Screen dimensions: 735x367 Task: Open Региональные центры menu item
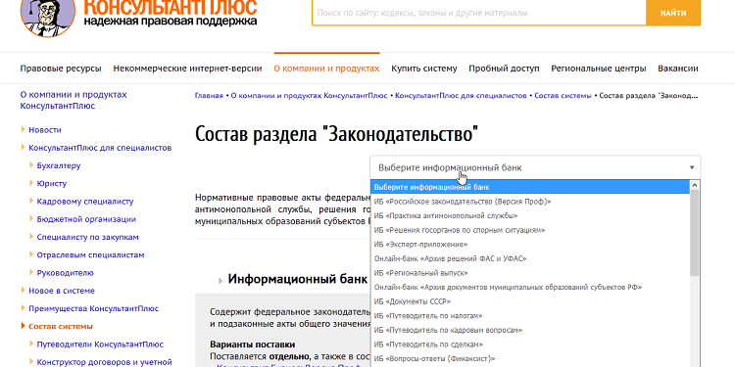(x=599, y=69)
